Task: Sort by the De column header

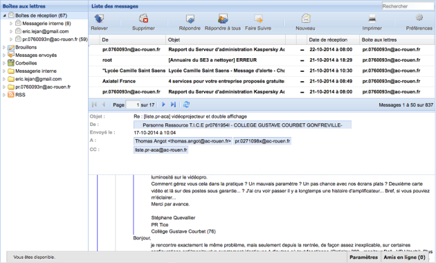Action: pyautogui.click(x=133, y=39)
